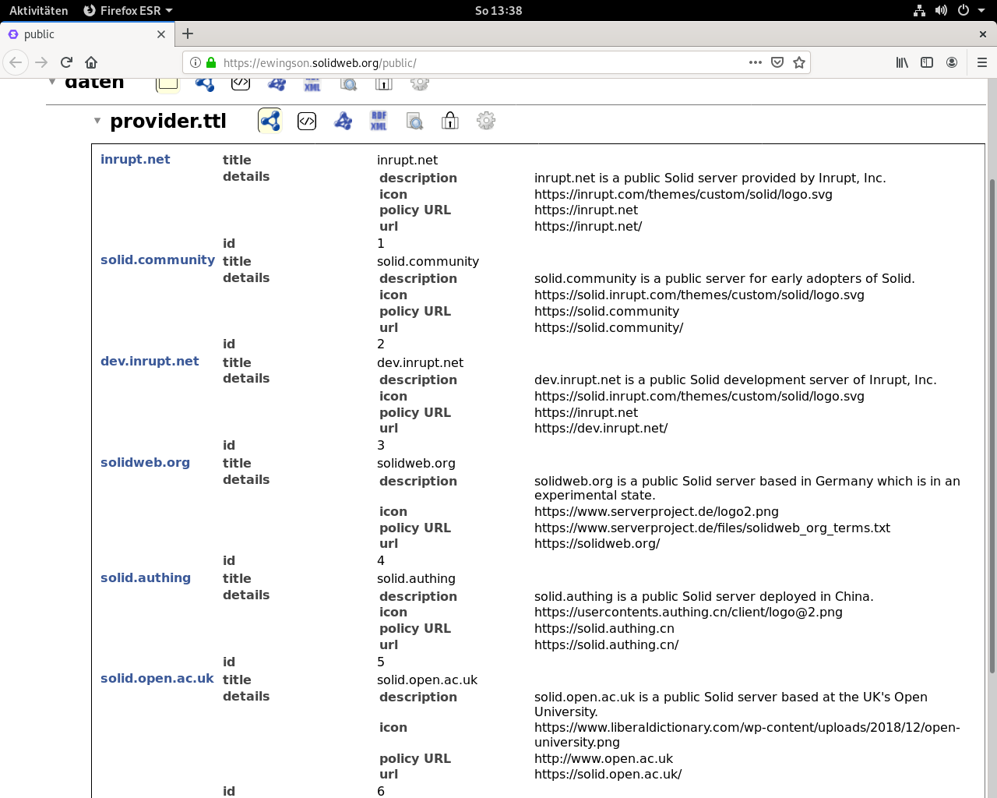This screenshot has height=798, width=997.
Task: Click the gear icon in provider.ttl row
Action: tap(486, 121)
